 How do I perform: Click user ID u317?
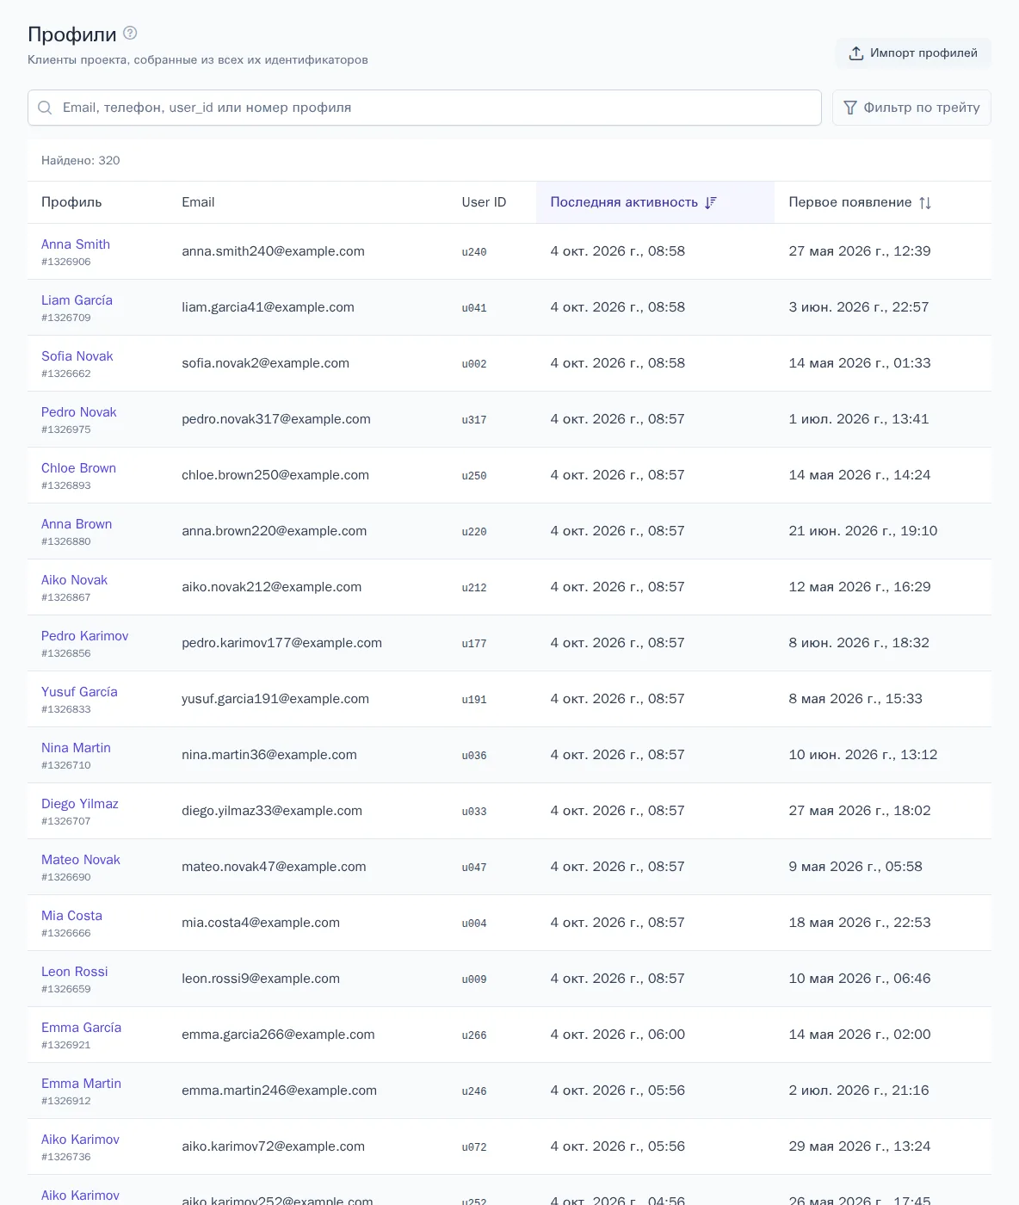click(x=474, y=420)
